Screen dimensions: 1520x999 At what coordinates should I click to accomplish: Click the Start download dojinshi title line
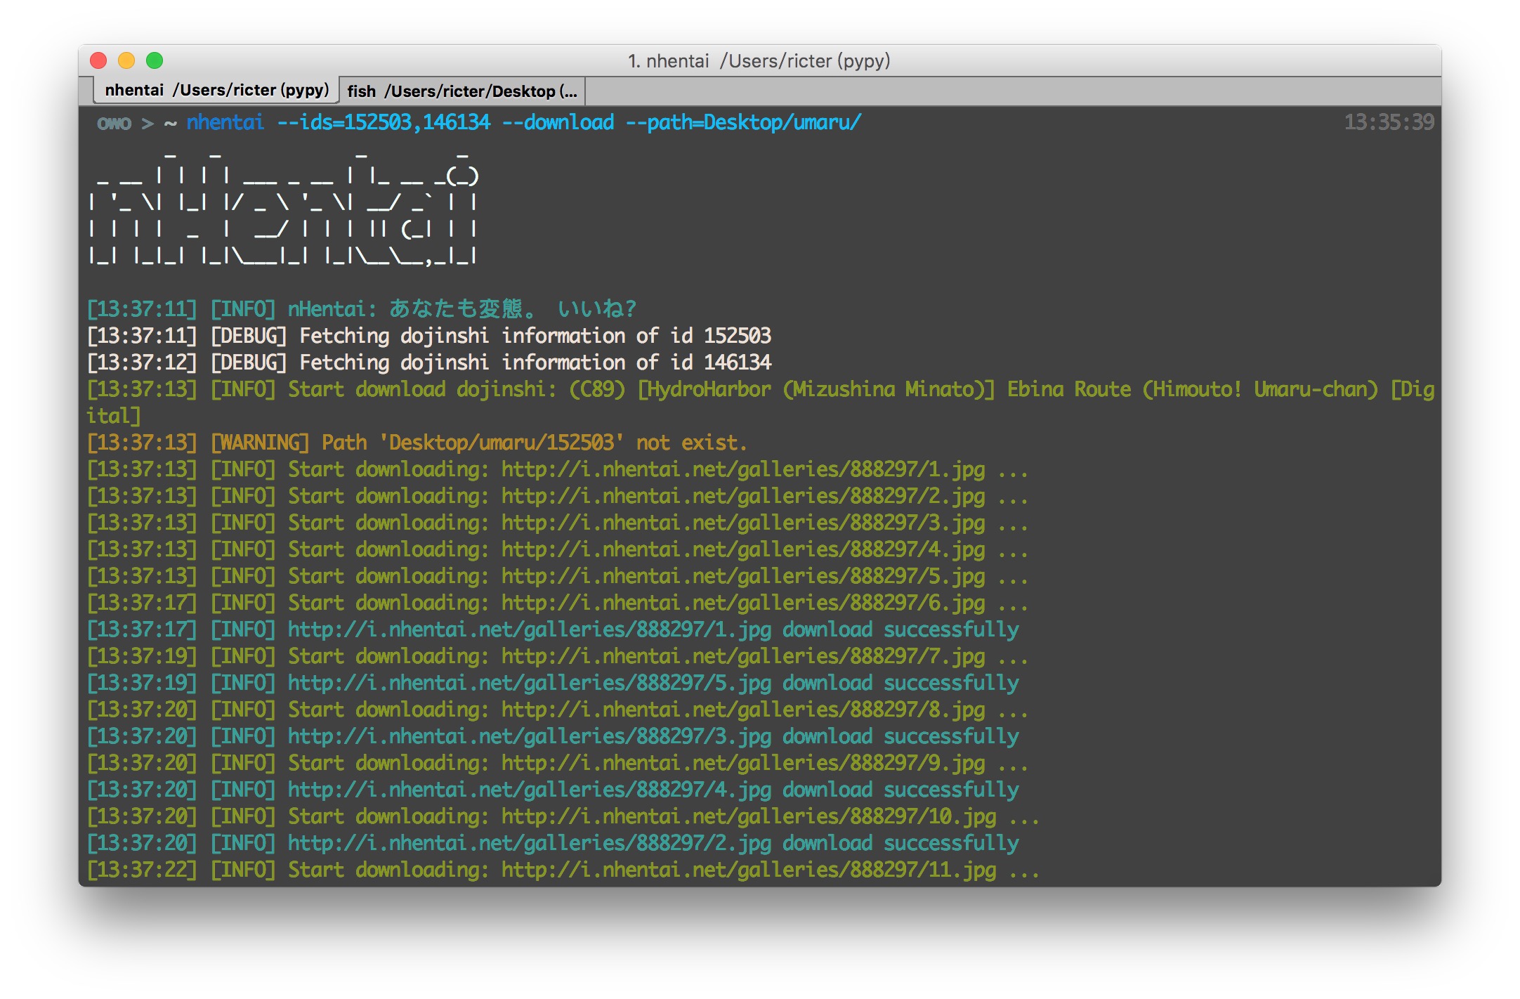759,389
